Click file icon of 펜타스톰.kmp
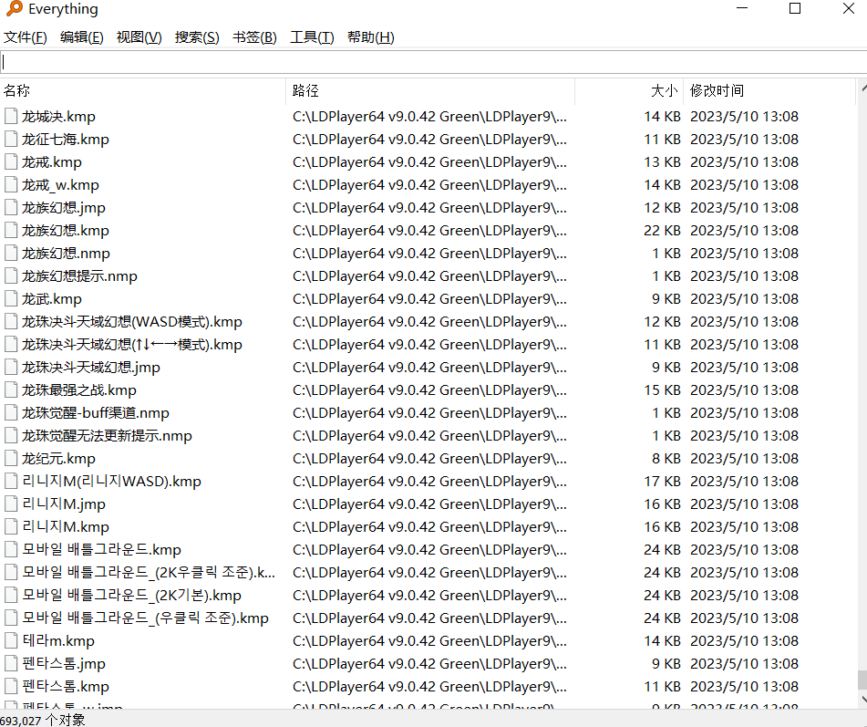The width and height of the screenshot is (867, 727). click(11, 686)
